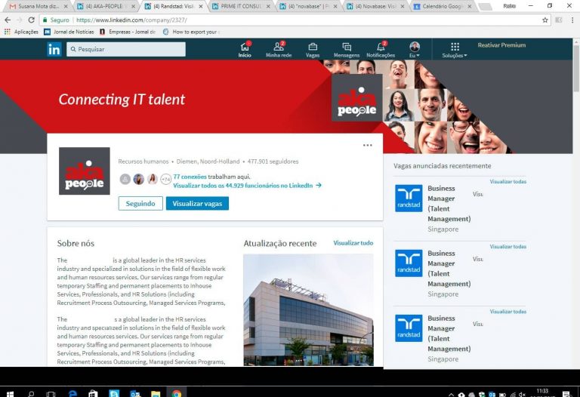580x397 pixels.
Task: Open Minha rede network icon
Action: pos(279,50)
